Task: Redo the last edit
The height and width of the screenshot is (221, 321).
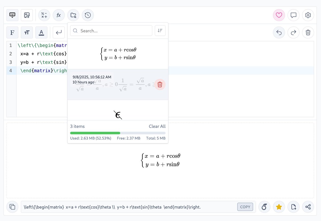Action: click(293, 33)
